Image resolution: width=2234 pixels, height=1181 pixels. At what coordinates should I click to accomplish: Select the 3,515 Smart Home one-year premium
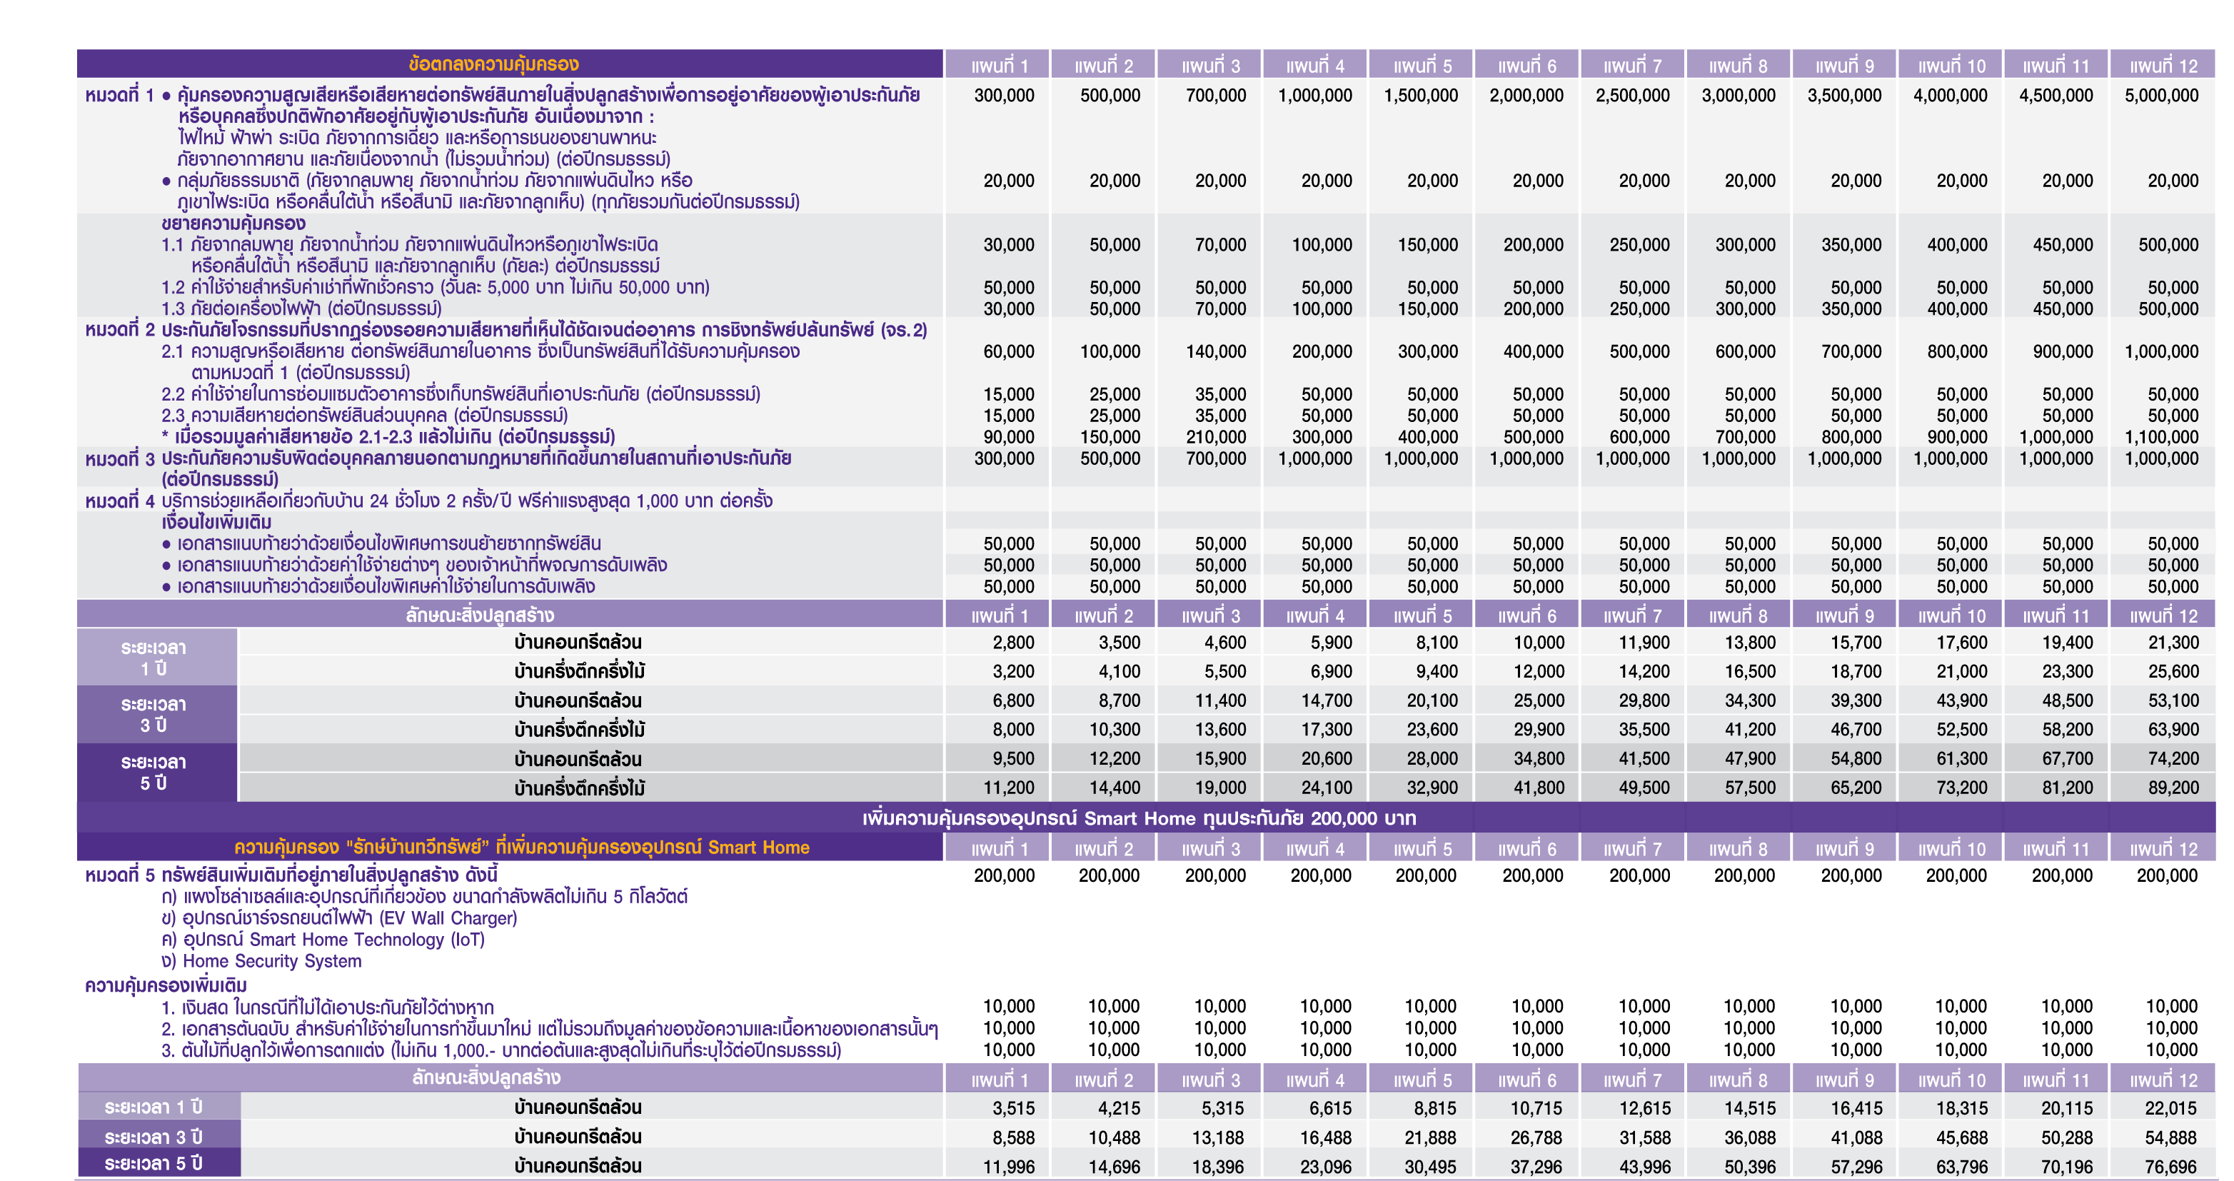click(x=1013, y=1108)
